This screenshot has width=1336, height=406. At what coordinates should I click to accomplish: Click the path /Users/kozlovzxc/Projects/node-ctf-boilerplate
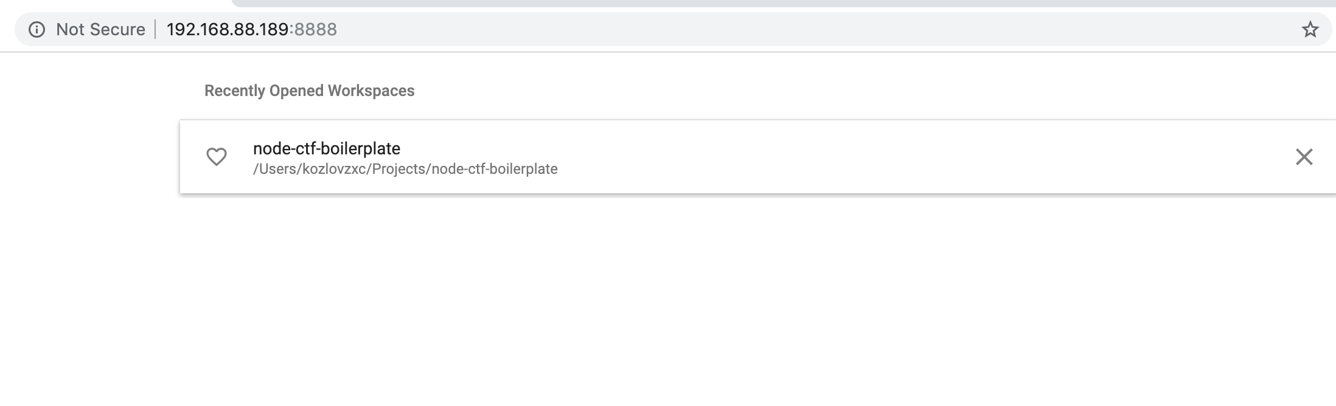tap(406, 169)
